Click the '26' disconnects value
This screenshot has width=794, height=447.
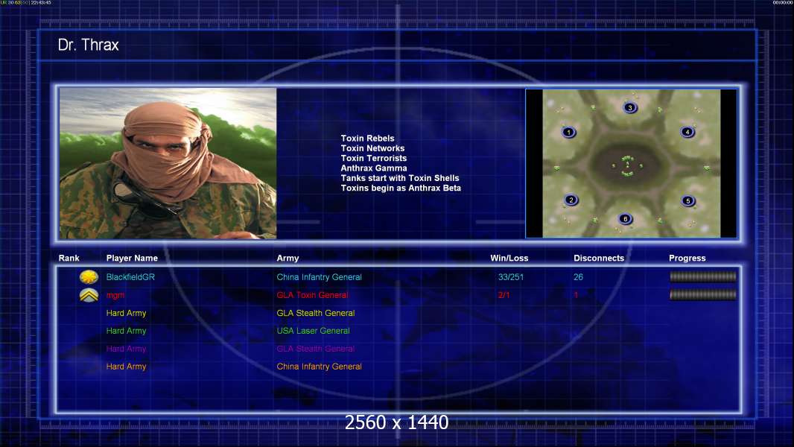[578, 277]
